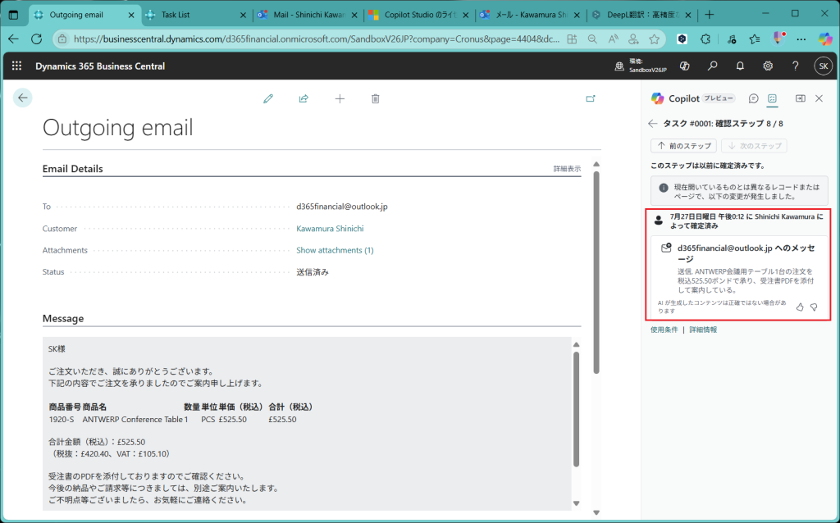Collapse the Email Details section heading

[x=72, y=169]
